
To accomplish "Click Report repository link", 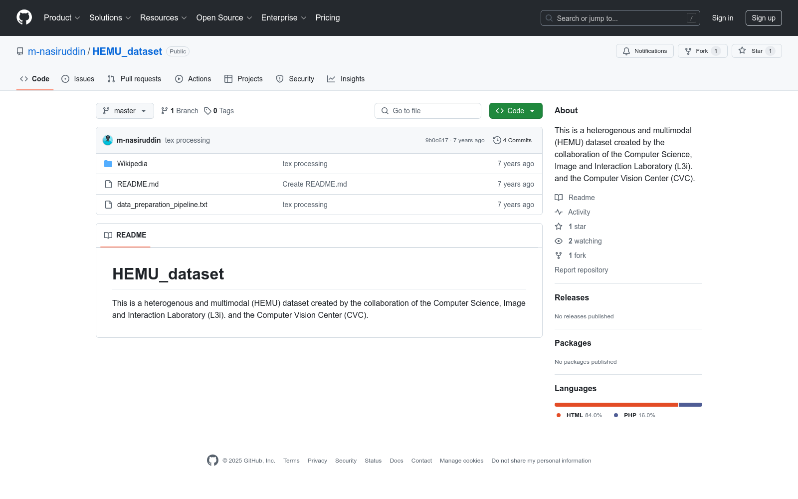I will [581, 270].
